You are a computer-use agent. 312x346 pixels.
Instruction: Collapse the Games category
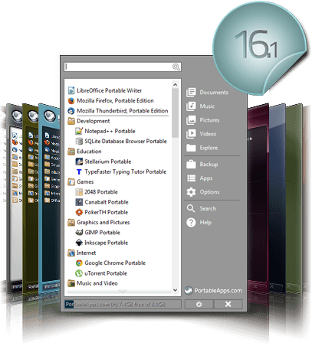(x=71, y=181)
